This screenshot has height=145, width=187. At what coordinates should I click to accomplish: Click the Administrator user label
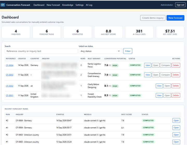click(167, 5)
